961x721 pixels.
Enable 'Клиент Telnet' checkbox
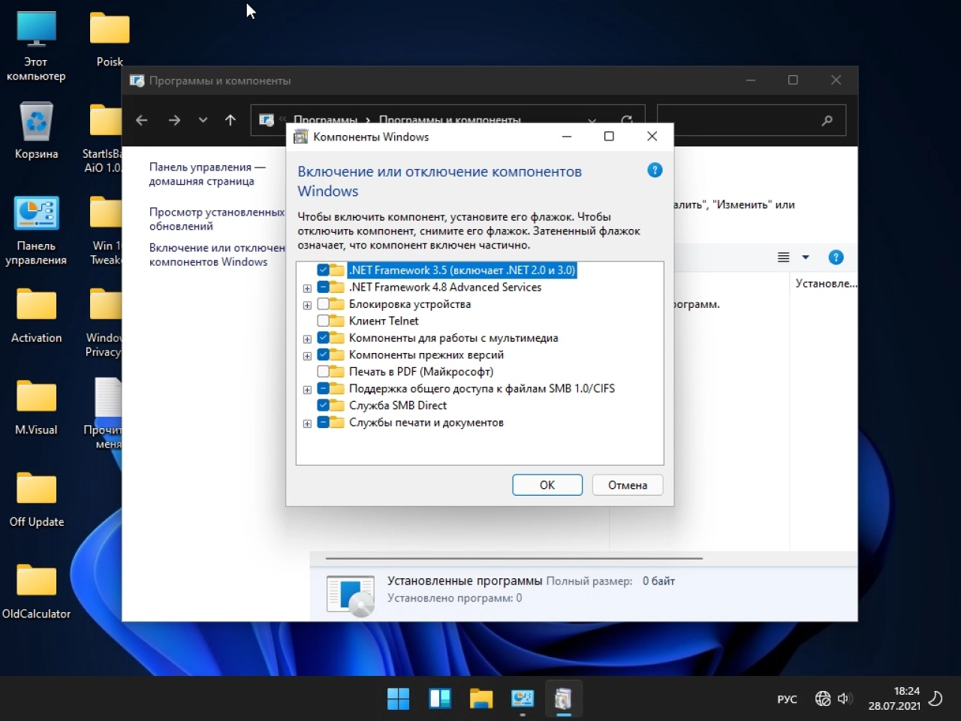click(x=323, y=321)
